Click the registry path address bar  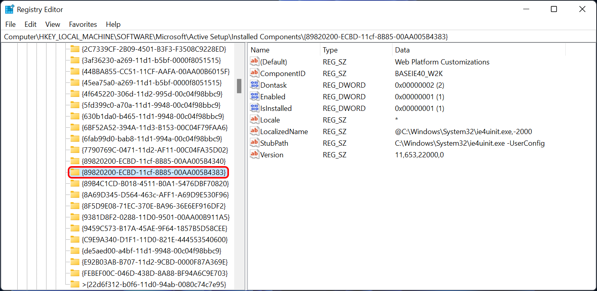(x=298, y=36)
